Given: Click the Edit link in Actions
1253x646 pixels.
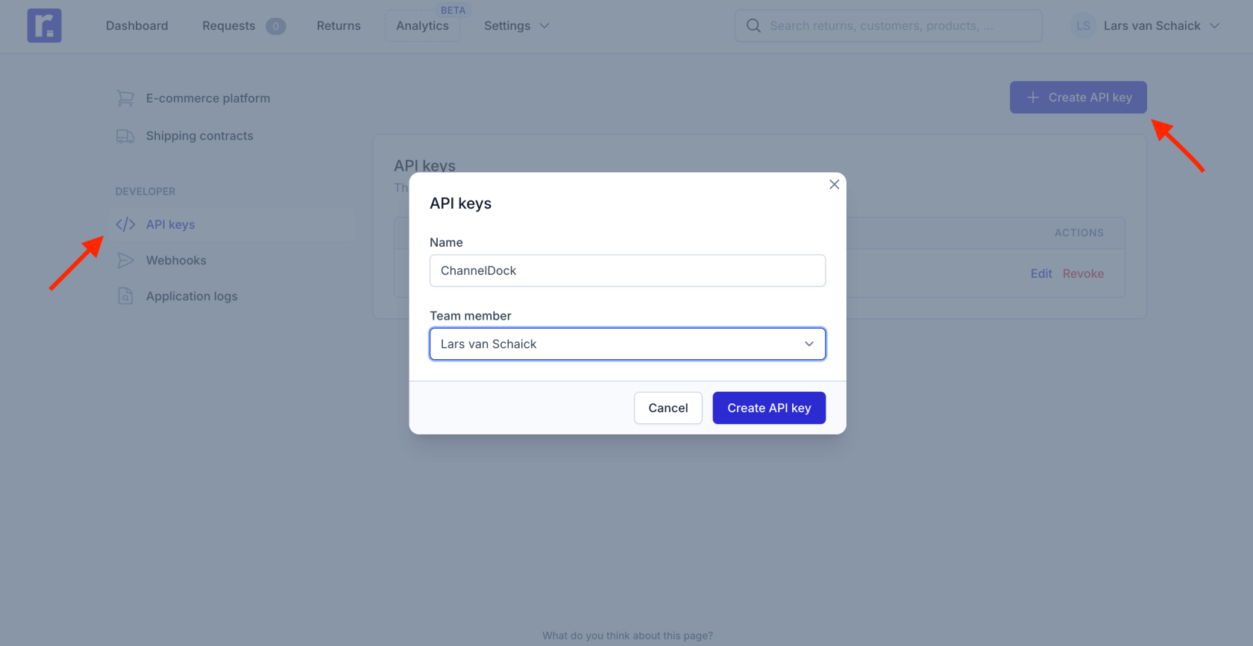Looking at the screenshot, I should [x=1041, y=273].
